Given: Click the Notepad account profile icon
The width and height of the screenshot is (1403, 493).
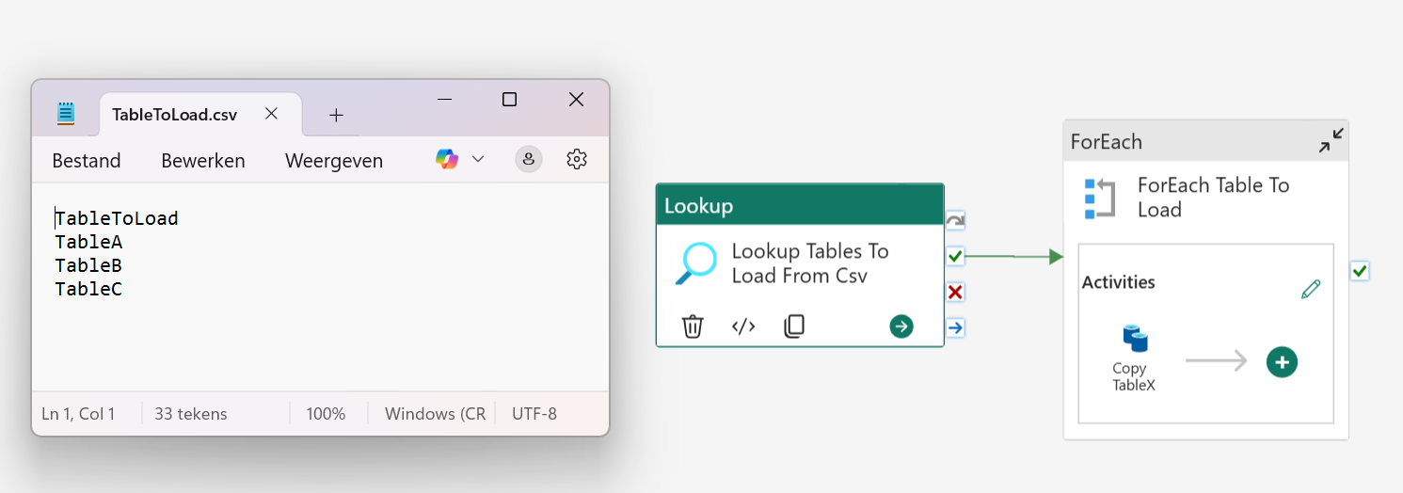Looking at the screenshot, I should click(529, 160).
